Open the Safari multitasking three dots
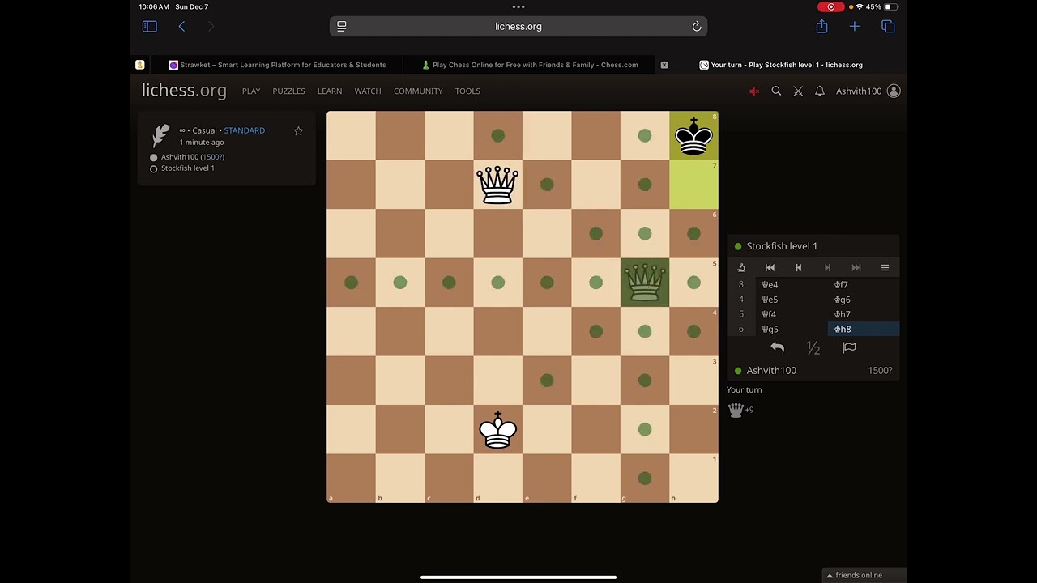The image size is (1037, 583). click(x=518, y=6)
